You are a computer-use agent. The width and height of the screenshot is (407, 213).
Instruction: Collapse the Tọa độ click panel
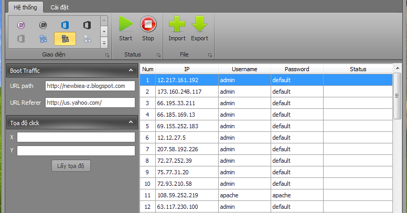[x=131, y=122]
